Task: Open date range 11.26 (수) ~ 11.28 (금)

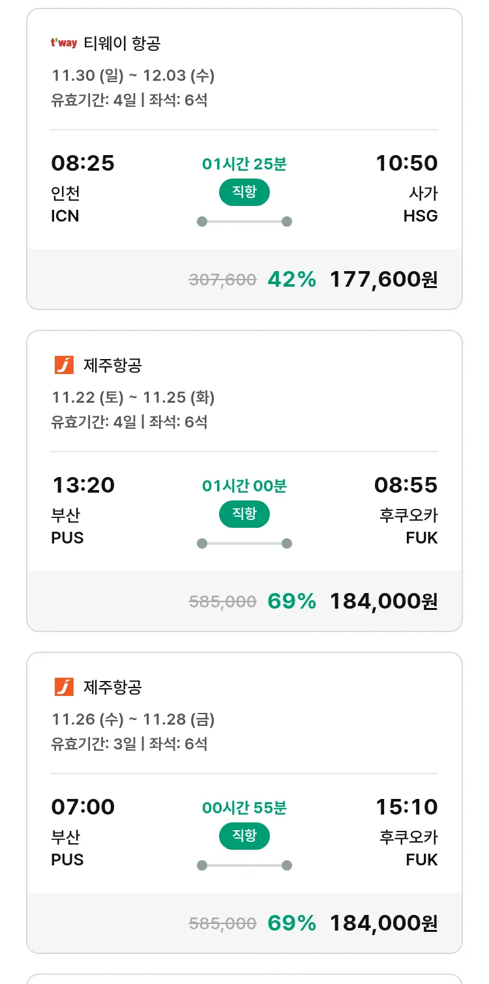Action: point(133,719)
